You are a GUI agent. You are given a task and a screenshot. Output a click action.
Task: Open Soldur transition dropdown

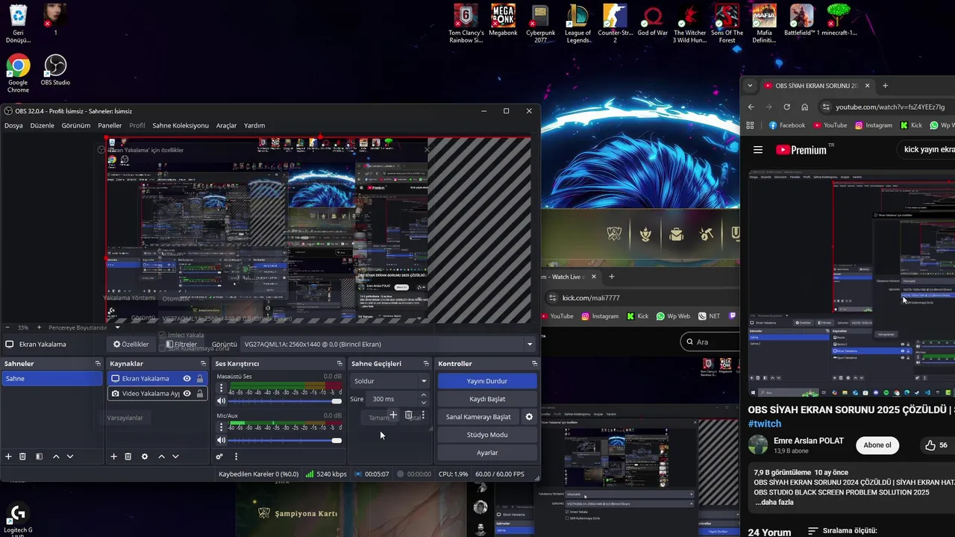point(390,381)
